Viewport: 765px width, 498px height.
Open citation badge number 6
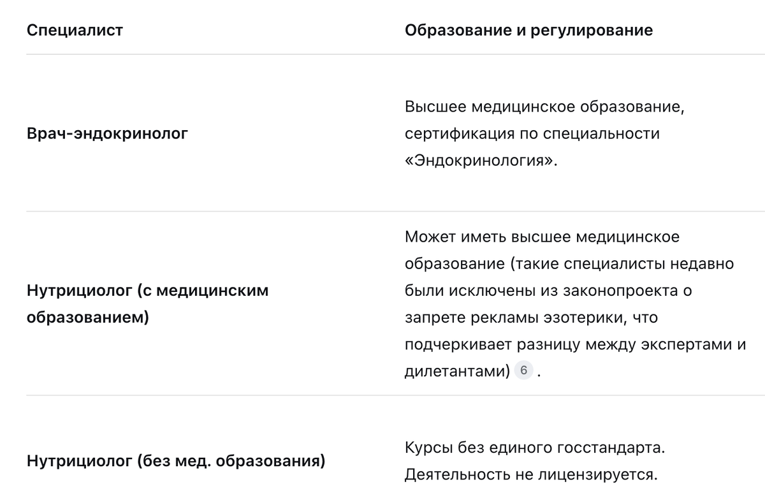[523, 371]
